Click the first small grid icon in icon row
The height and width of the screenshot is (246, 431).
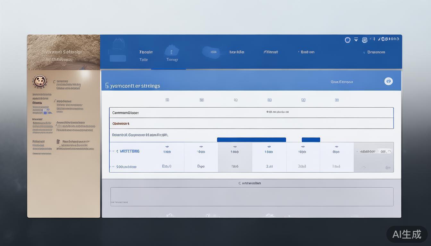click(167, 100)
